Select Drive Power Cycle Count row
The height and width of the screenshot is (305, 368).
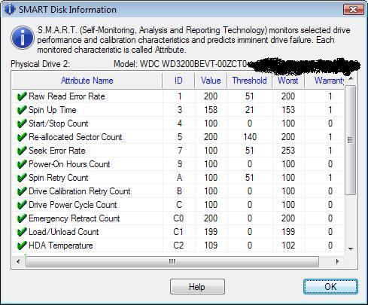(x=178, y=205)
